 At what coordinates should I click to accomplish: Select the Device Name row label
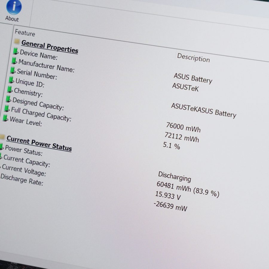(x=39, y=55)
